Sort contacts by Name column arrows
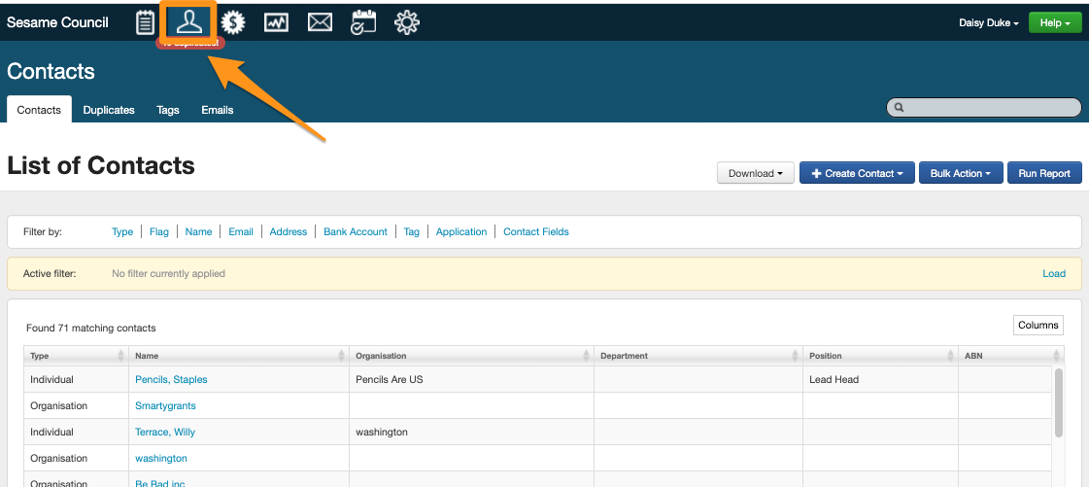The image size is (1089, 487). (341, 356)
